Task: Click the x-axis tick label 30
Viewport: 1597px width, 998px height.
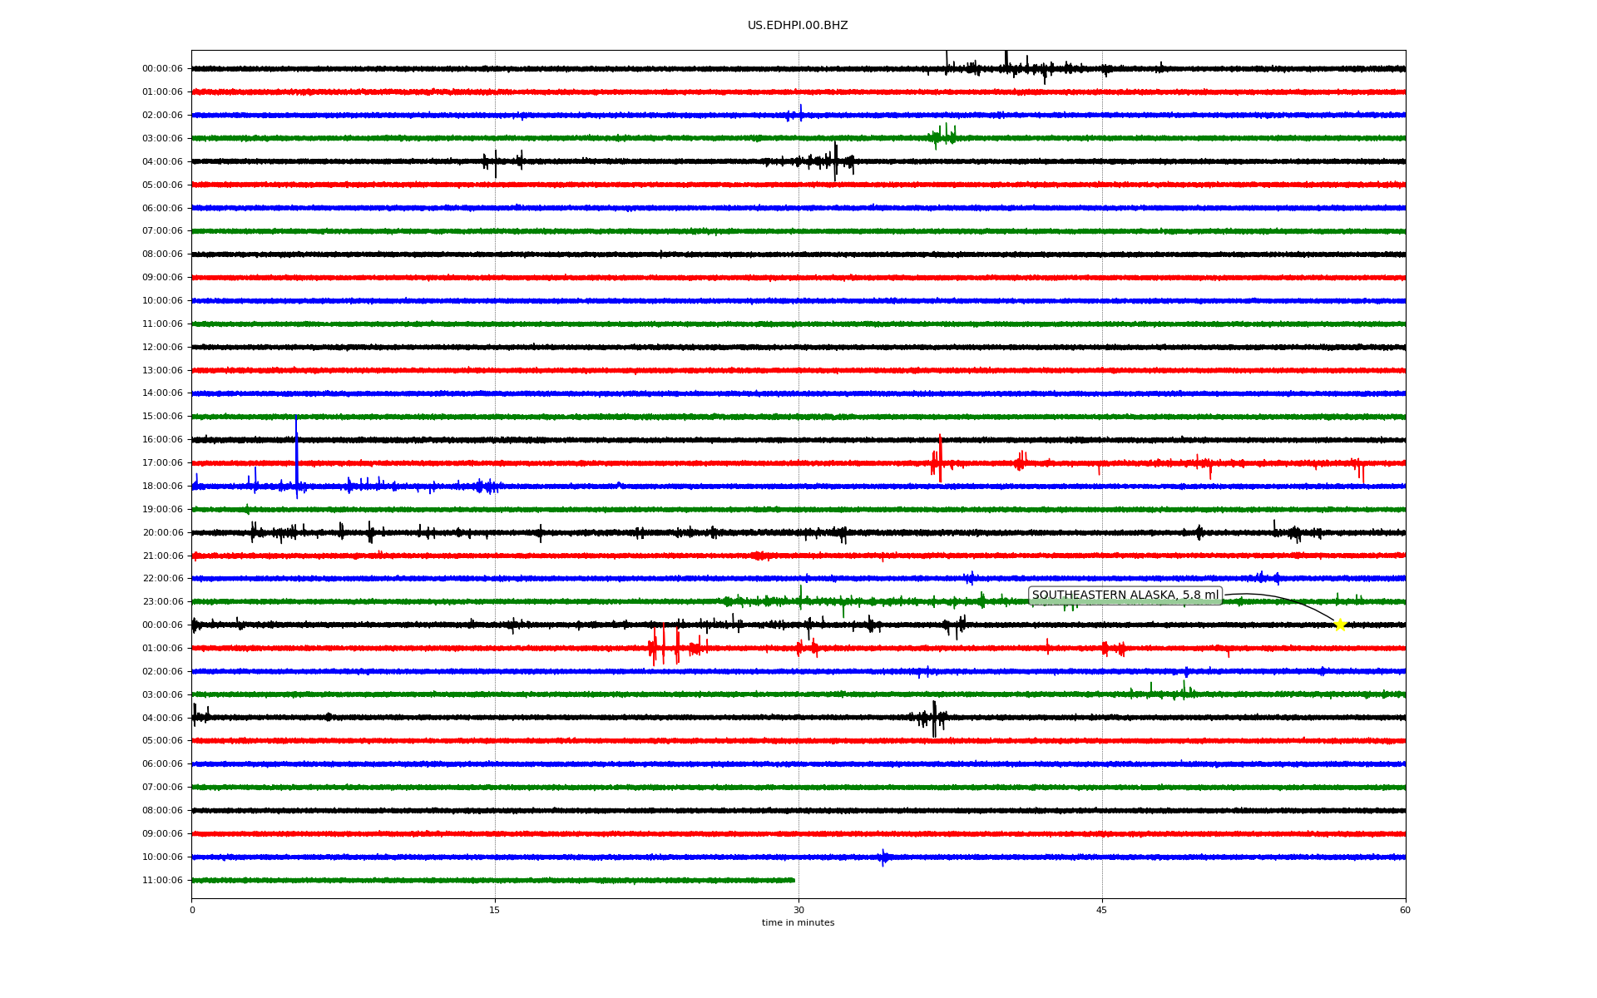Action: pos(798,910)
